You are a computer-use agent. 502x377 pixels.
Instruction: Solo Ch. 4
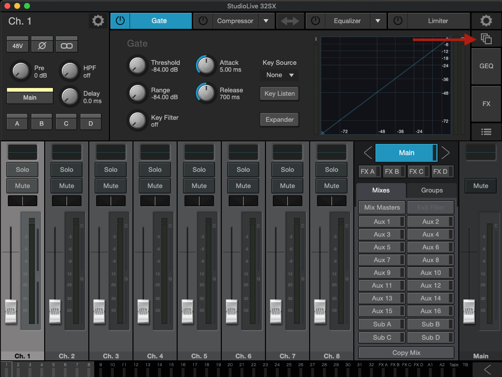tap(155, 170)
